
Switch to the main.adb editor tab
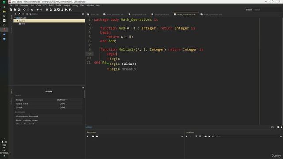tap(93, 15)
